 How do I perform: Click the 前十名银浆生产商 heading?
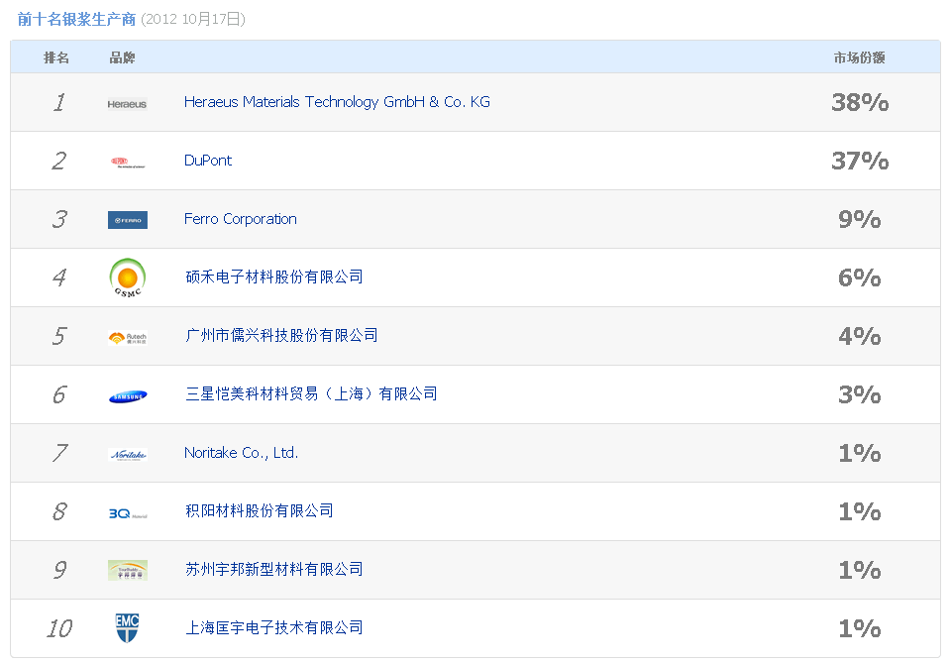coord(78,19)
